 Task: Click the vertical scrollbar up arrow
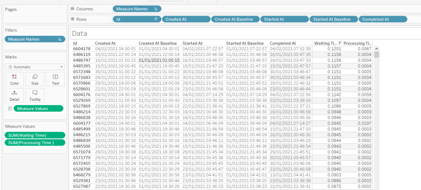point(376,49)
